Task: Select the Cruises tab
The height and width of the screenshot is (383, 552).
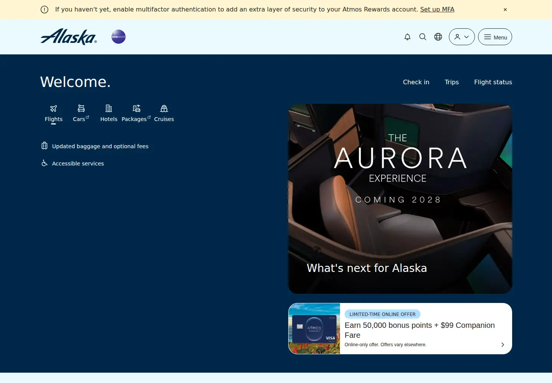Action: 164,114
